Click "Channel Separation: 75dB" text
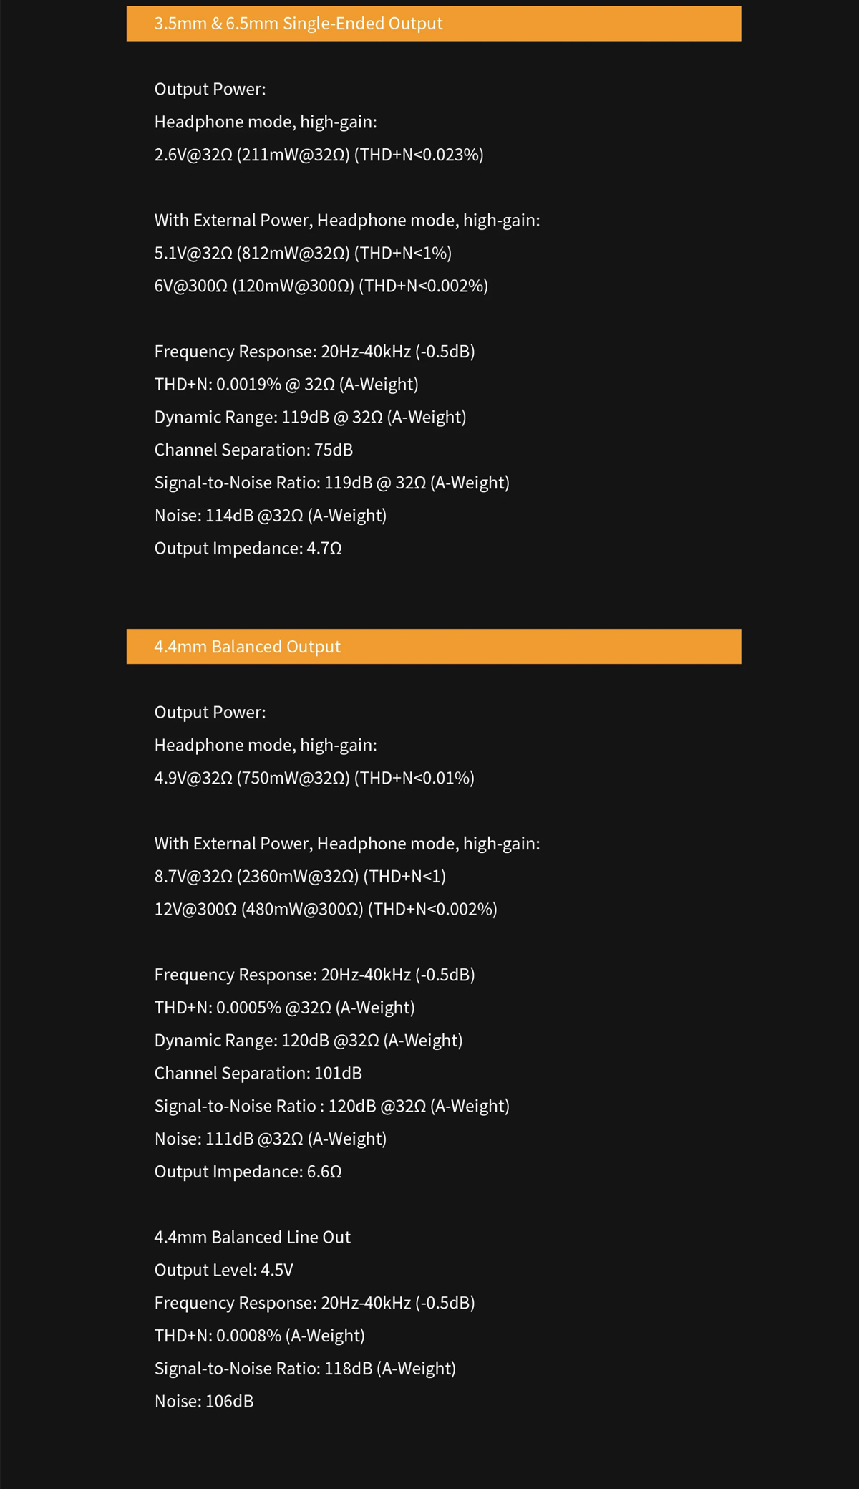 [x=253, y=450]
